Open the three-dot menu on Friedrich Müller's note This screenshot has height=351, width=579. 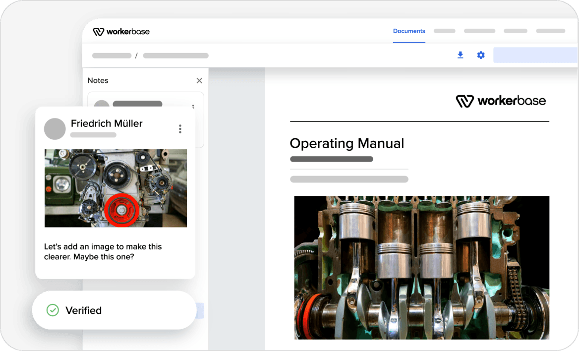pyautogui.click(x=180, y=129)
